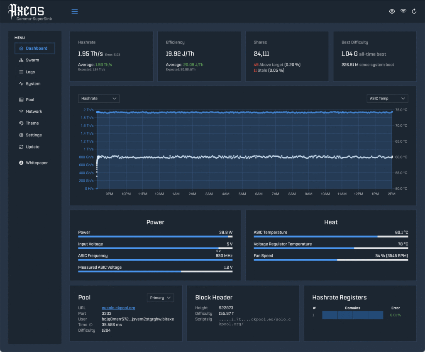Switch pool using the Primary dropdown
The image size is (425, 352).
click(160, 298)
